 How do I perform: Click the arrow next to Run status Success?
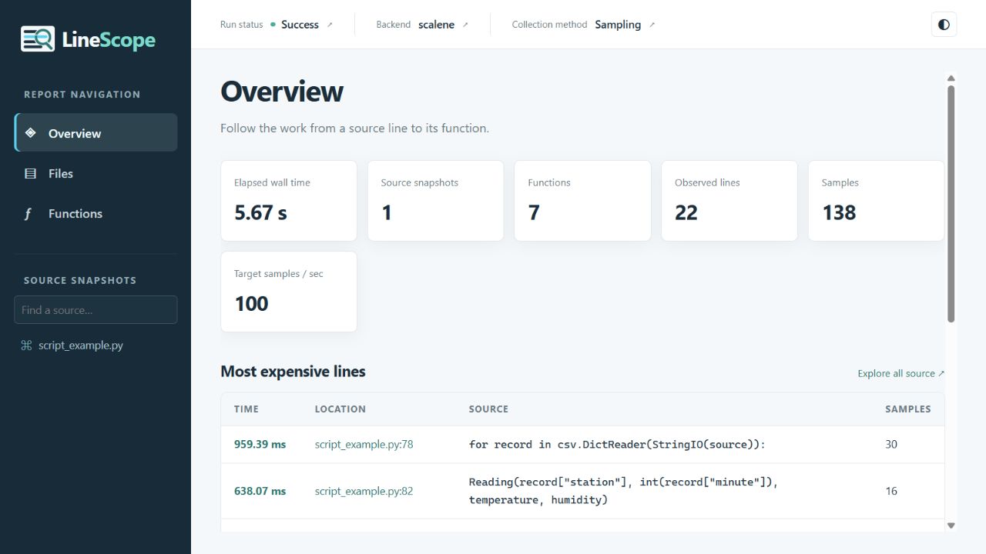tap(330, 25)
